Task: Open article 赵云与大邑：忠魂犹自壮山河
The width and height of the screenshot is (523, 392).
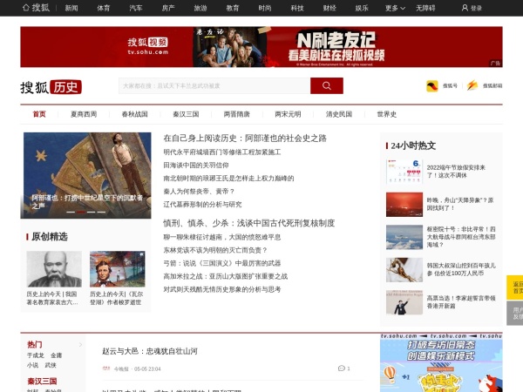Action: coord(150,351)
